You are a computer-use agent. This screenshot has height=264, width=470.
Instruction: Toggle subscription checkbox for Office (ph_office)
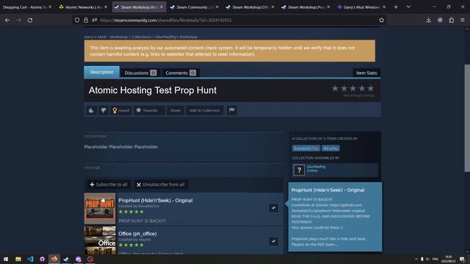(273, 241)
